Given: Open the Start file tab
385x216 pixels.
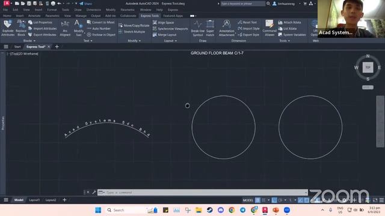Looking at the screenshot, I should coord(17,47).
